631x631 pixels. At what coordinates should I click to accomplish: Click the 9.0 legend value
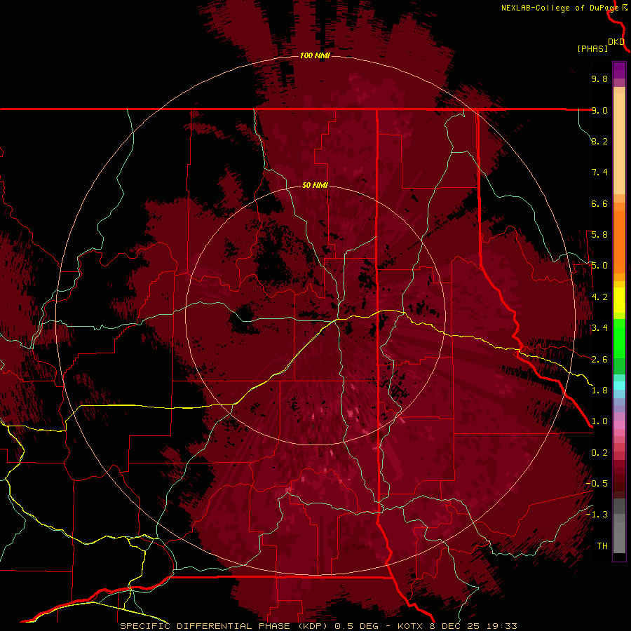coord(599,110)
